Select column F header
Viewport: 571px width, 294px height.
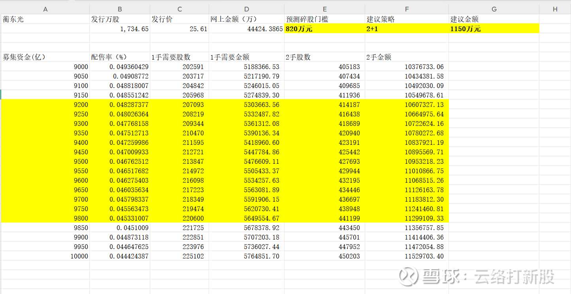[407, 9]
